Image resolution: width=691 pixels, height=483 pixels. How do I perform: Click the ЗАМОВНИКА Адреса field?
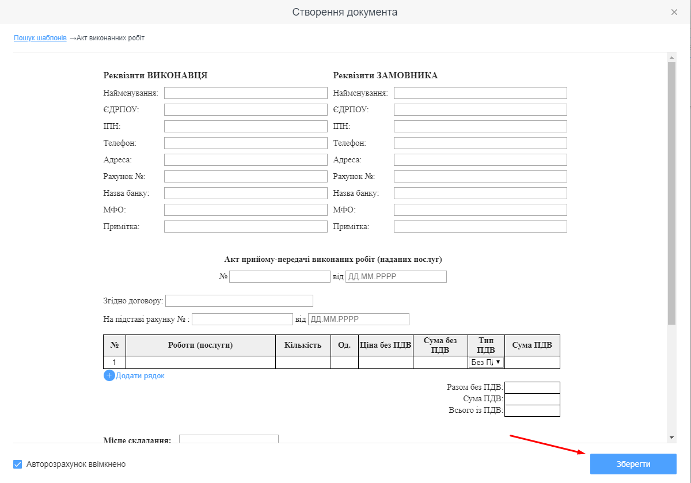(480, 160)
